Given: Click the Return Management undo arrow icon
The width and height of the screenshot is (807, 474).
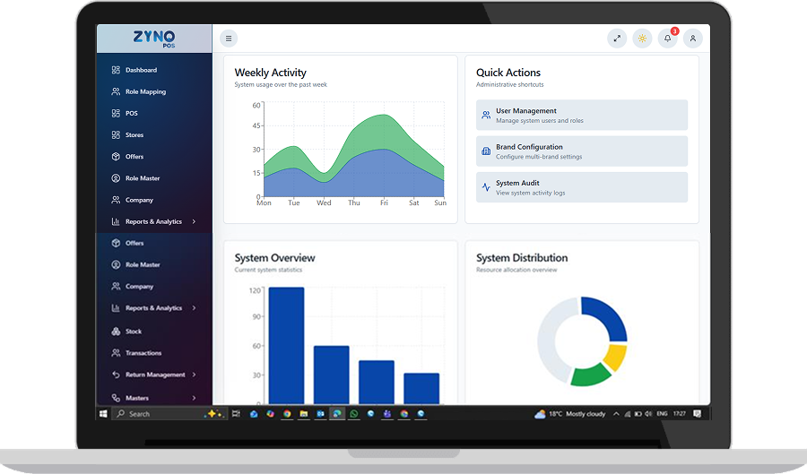Looking at the screenshot, I should (x=116, y=375).
